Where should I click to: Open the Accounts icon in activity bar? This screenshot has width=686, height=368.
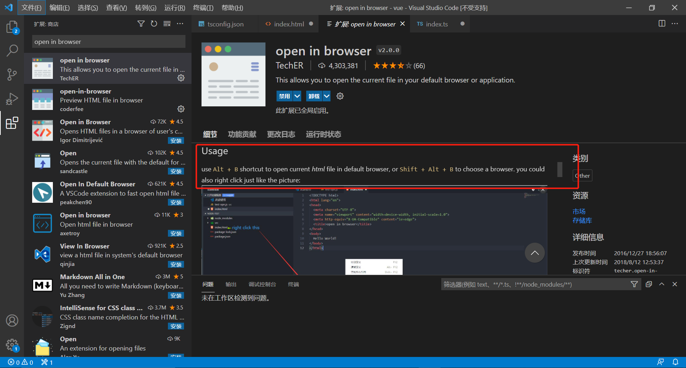[x=12, y=321]
